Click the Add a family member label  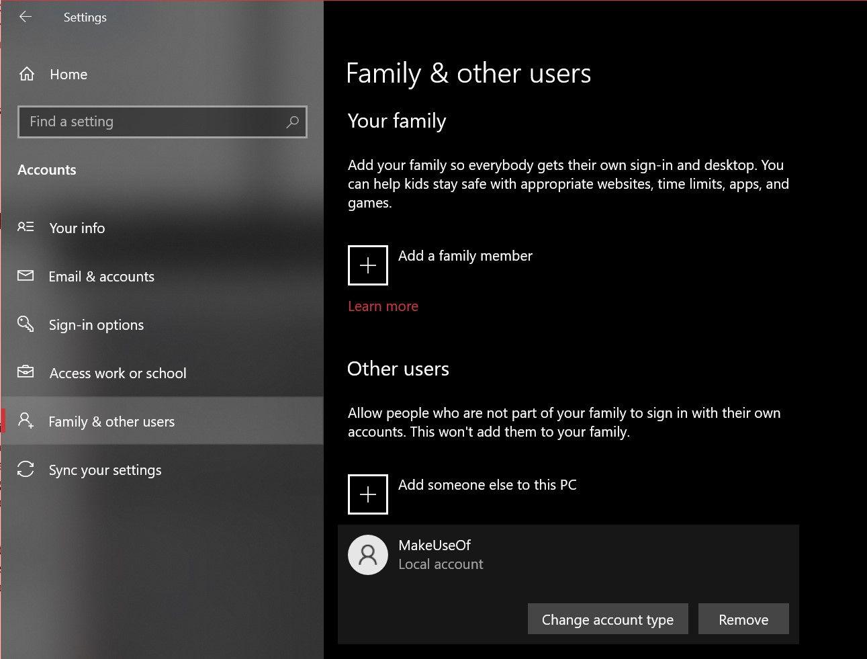click(x=465, y=256)
